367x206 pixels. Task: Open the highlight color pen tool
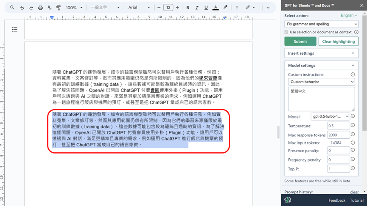225,8
